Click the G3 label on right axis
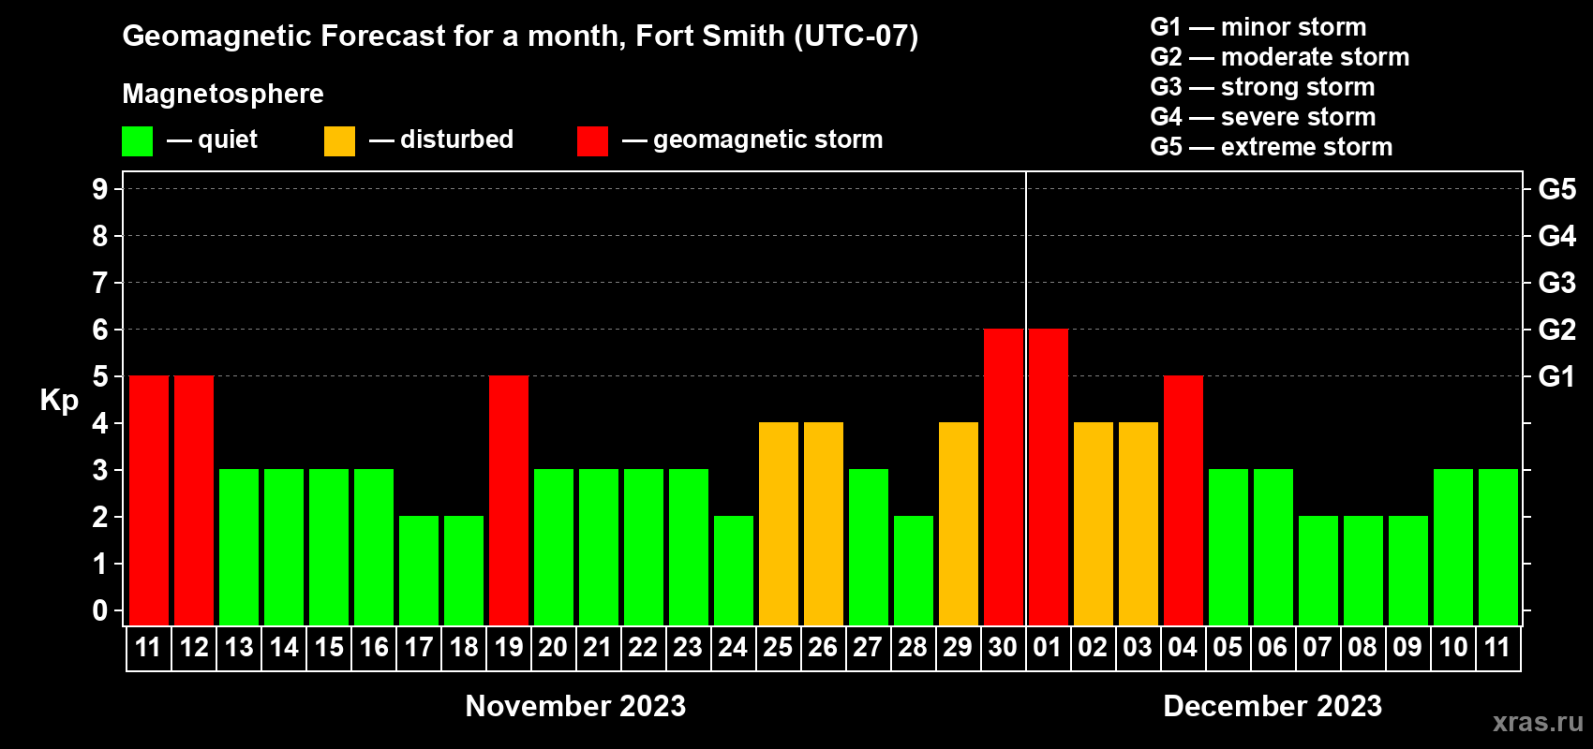The height and width of the screenshot is (749, 1593). (x=1557, y=283)
